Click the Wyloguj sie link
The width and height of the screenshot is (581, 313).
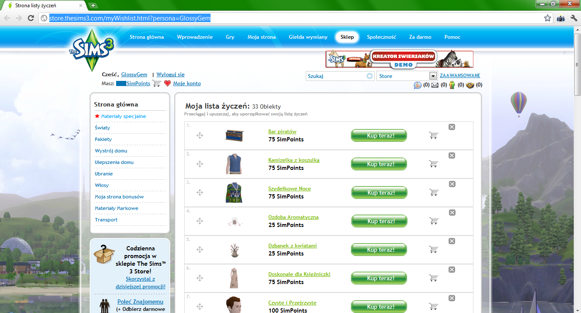pos(171,75)
